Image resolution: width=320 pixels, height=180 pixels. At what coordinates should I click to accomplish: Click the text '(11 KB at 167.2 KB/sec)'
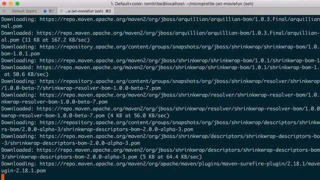click(55, 40)
